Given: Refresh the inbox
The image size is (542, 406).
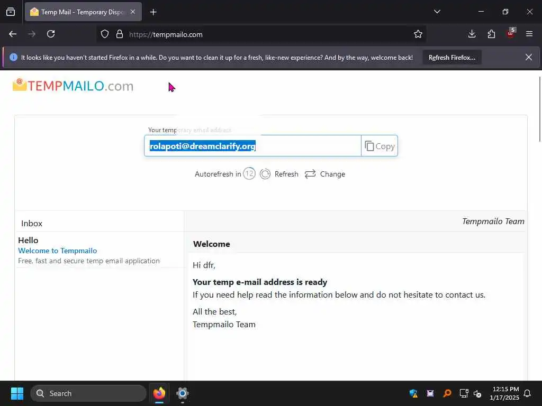Looking at the screenshot, I should (279, 174).
